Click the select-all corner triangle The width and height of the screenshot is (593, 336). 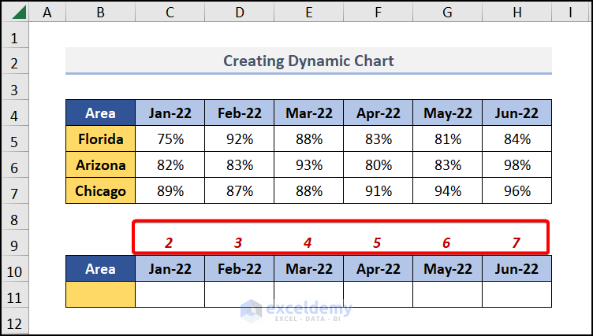point(15,13)
